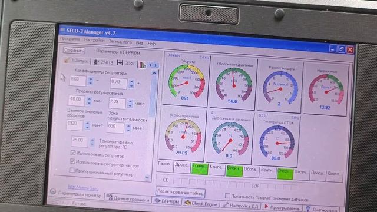Click the tab strip right scroll arrow
This screenshot has height=212, width=377.
pyautogui.click(x=156, y=65)
